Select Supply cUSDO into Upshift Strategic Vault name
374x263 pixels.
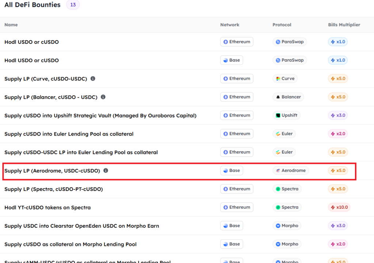tap(100, 115)
